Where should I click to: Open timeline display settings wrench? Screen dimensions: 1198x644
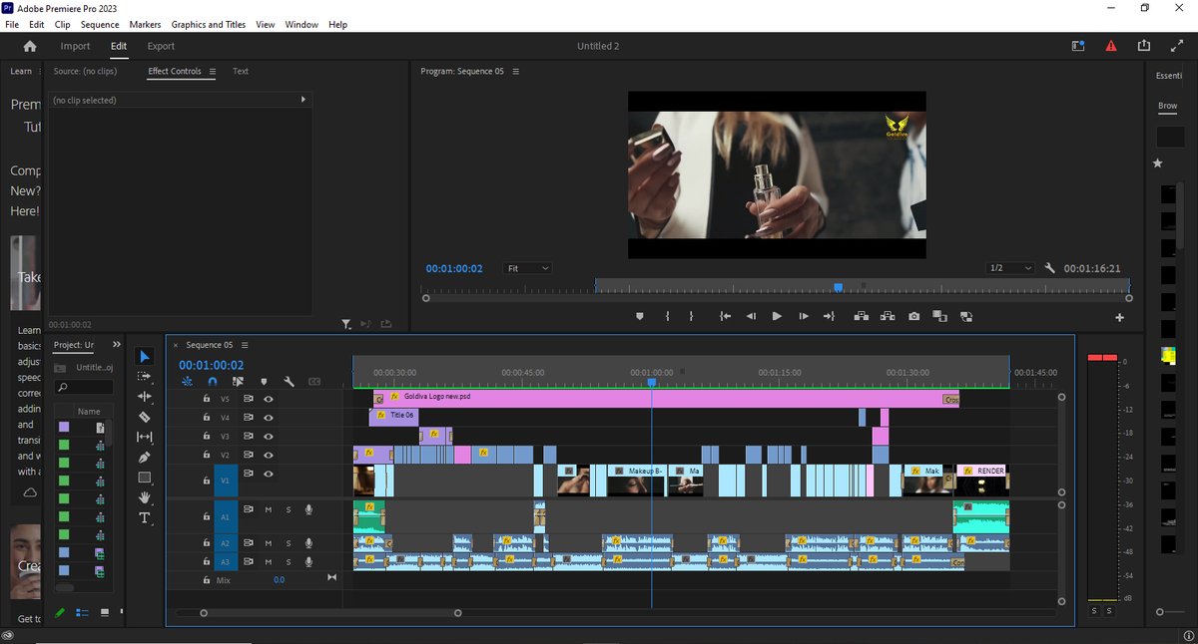click(289, 381)
